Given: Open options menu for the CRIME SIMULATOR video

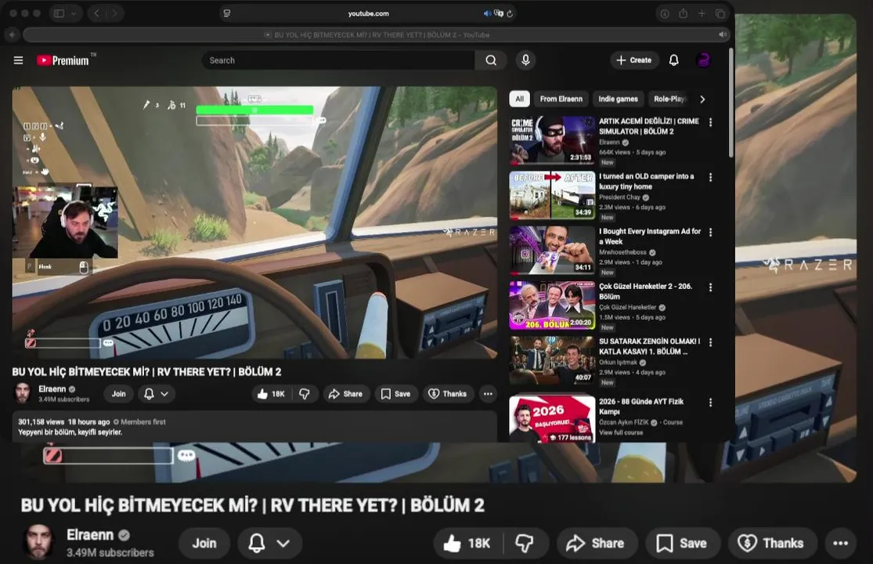Looking at the screenshot, I should click(x=710, y=122).
